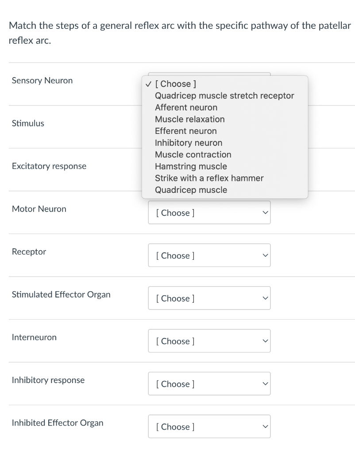Image resolution: width=355 pixels, height=454 pixels.
Task: Open the Inhibited Effector Organ dropdown
Action: tap(209, 427)
